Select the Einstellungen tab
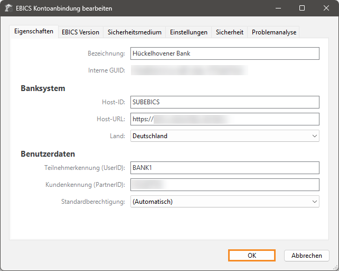339x271 pixels. click(189, 32)
